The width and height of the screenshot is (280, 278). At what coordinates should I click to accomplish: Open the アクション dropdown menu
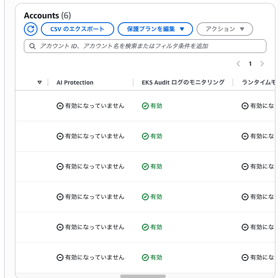(225, 29)
